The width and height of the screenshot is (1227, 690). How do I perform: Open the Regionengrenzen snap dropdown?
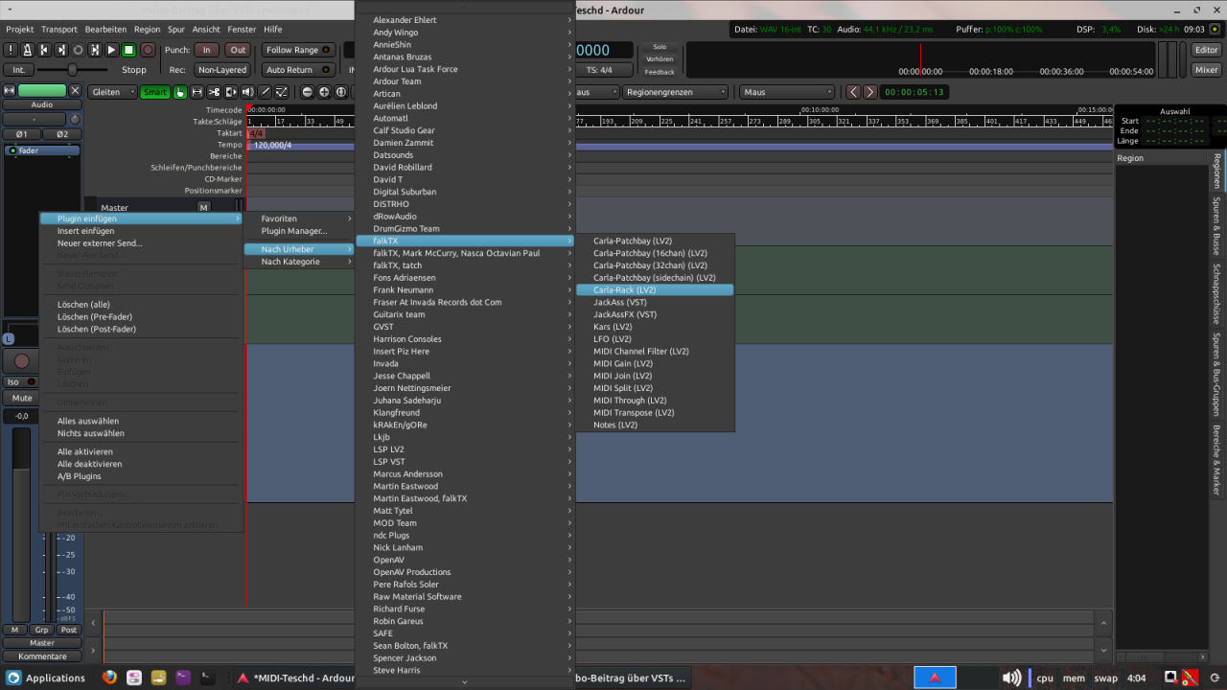coord(676,92)
